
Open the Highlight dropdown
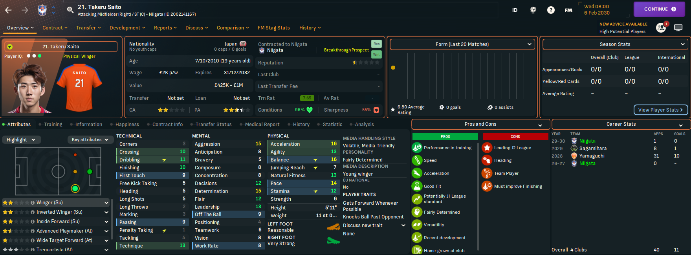click(21, 140)
